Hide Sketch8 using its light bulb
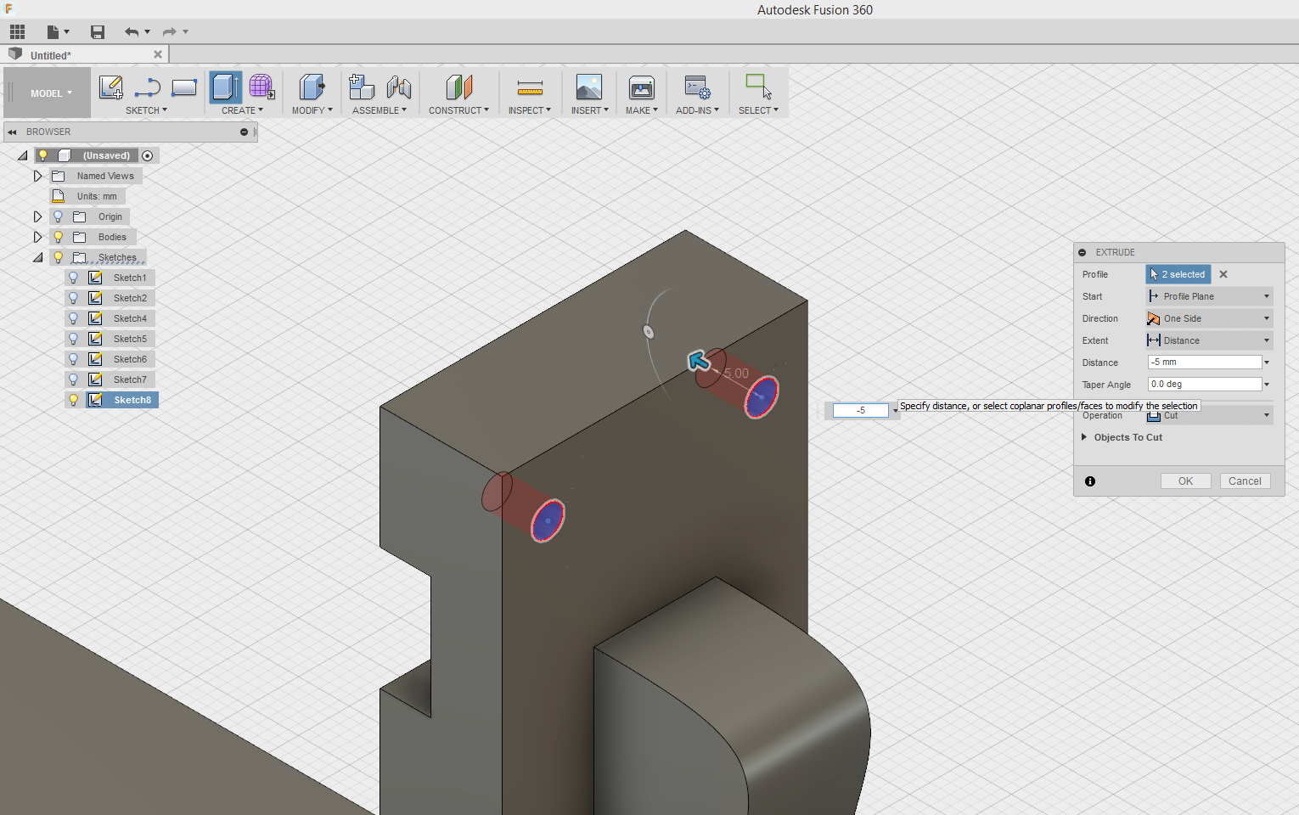The height and width of the screenshot is (815, 1299). 74,400
